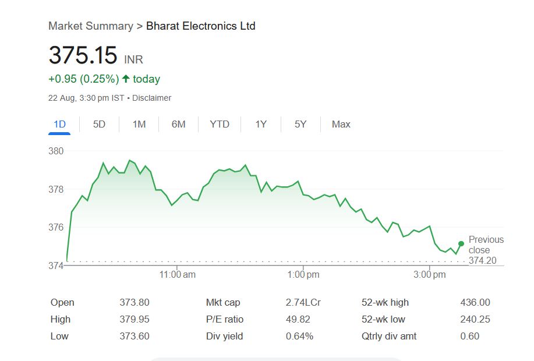
Task: Click the 11:00 am axis label
Action: (178, 274)
